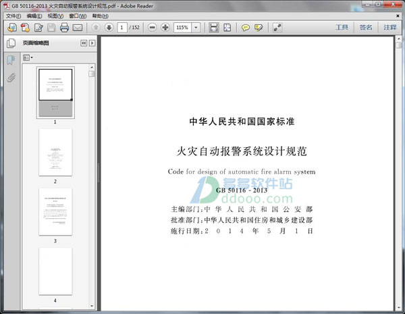Open the attachments paperclip panel
Viewport: 405px width, 314px height.
tap(11, 78)
